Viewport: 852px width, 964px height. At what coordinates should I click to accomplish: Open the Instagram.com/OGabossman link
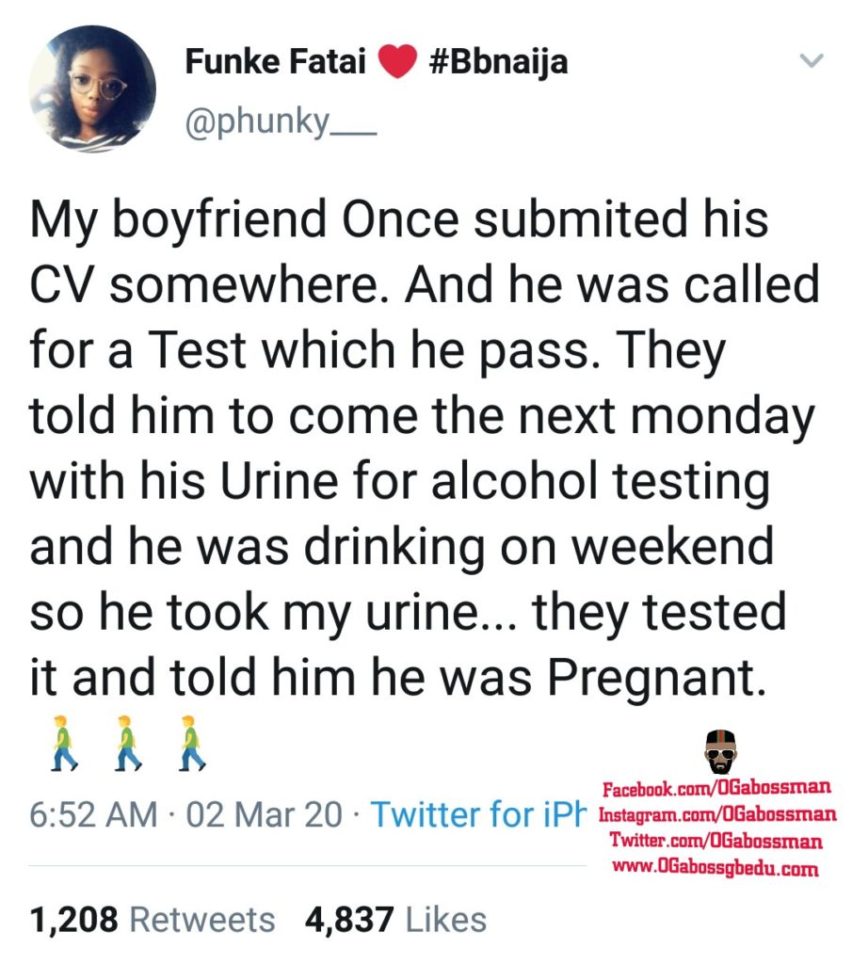click(x=715, y=813)
